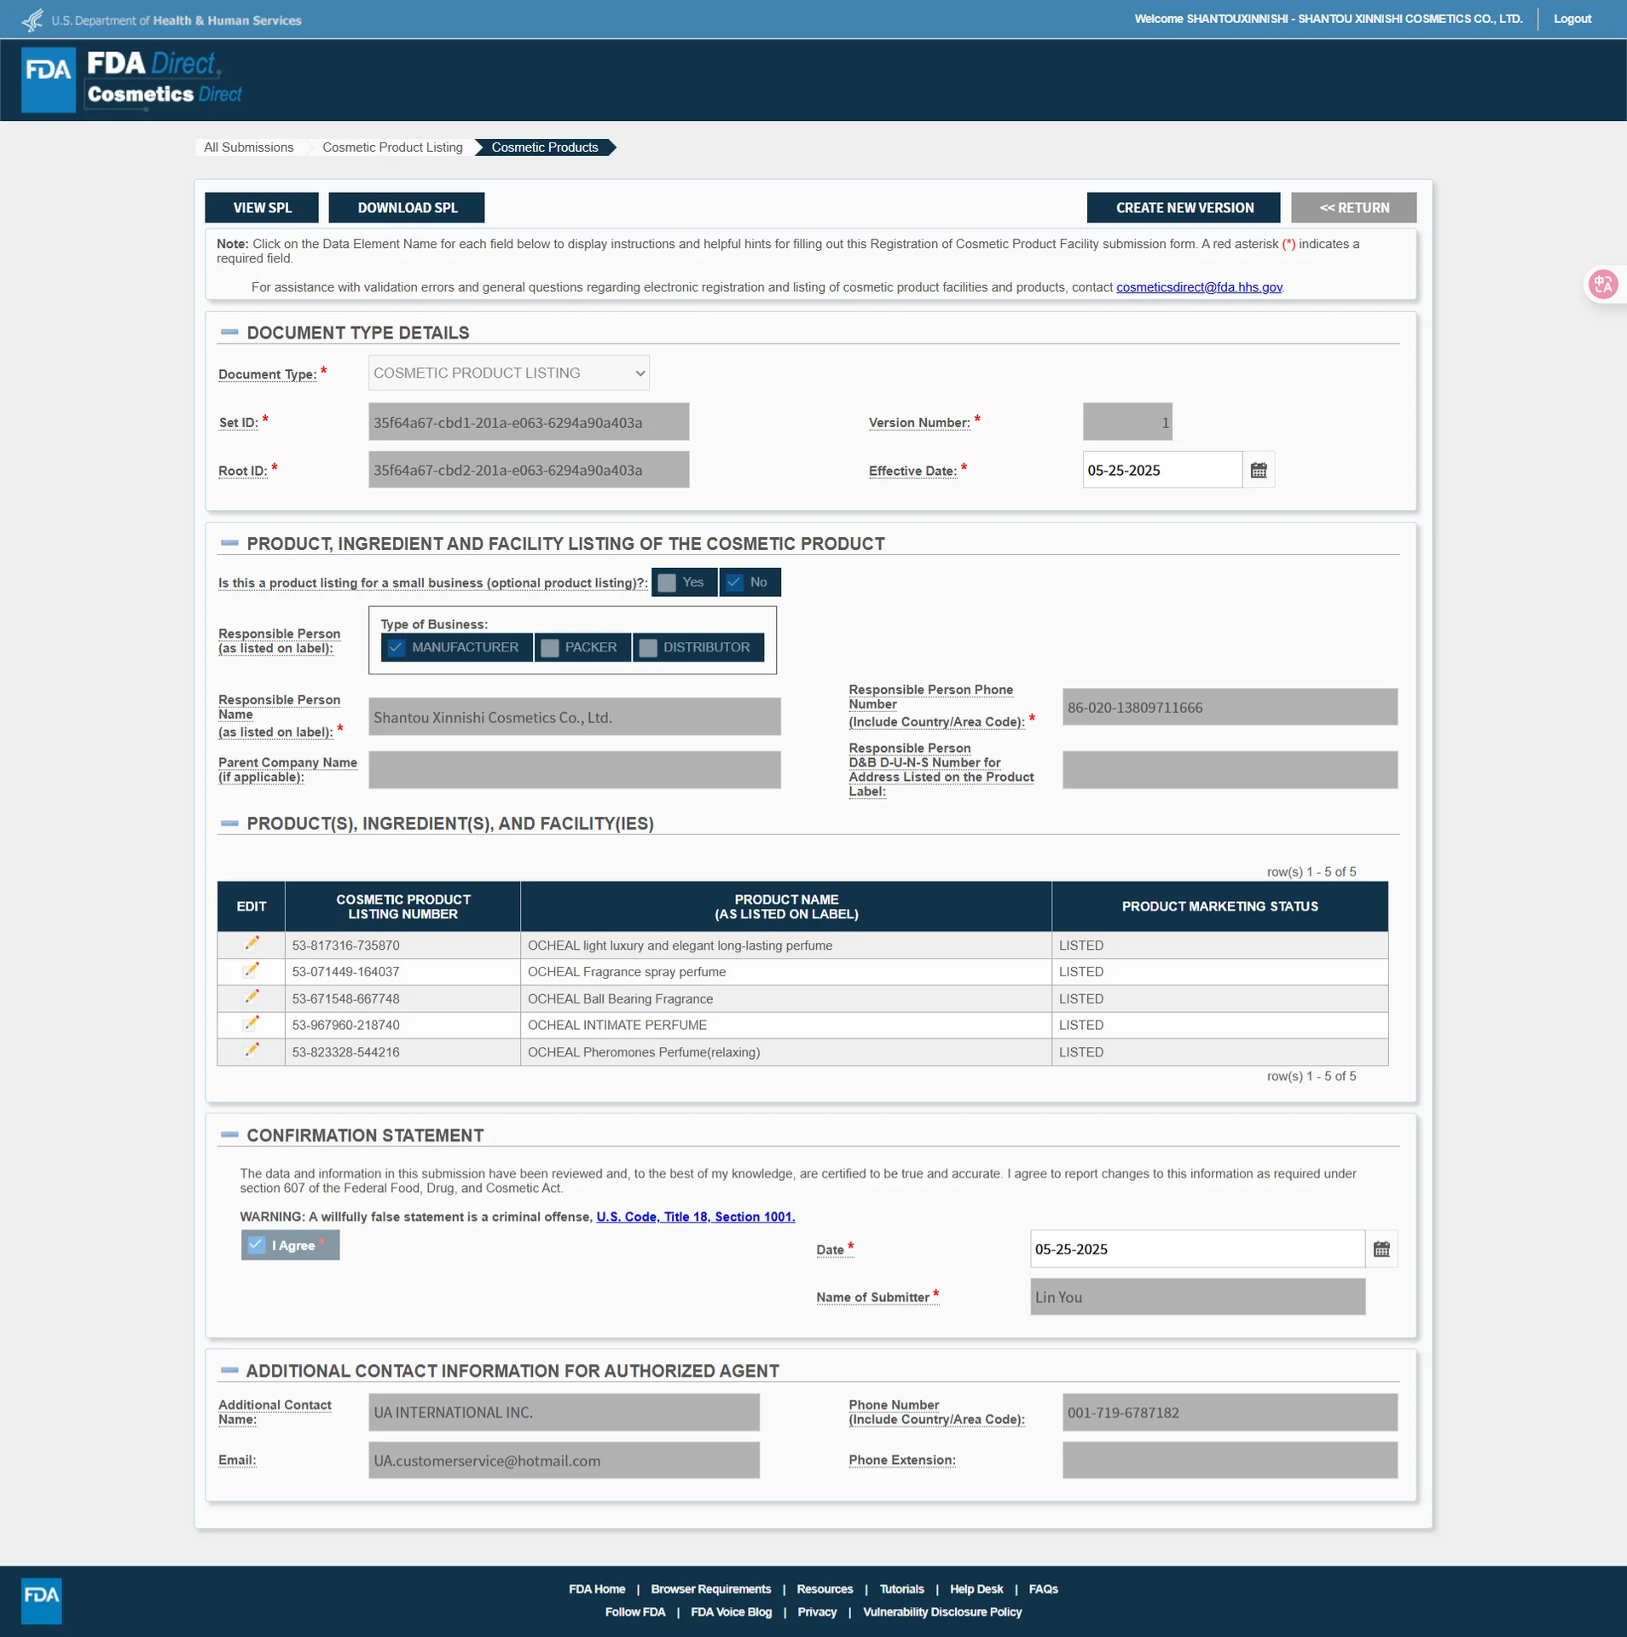Click the Responsible Person Phone Number field
The height and width of the screenshot is (1637, 1627).
[x=1230, y=707]
